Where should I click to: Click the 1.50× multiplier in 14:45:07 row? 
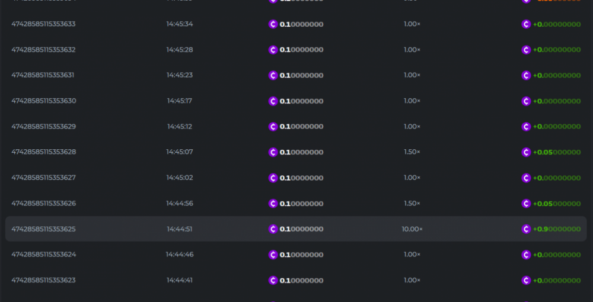click(x=412, y=152)
